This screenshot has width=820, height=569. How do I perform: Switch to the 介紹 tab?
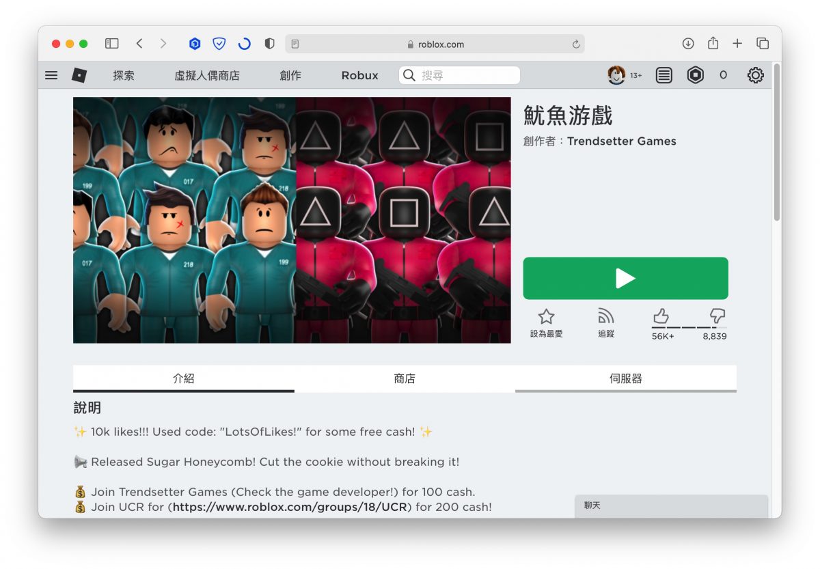184,378
